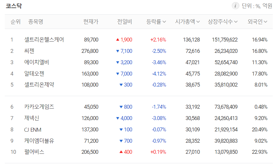The image size is (277, 166).
Task: Click the foreign ratio 0.48%
Action: click(261, 107)
